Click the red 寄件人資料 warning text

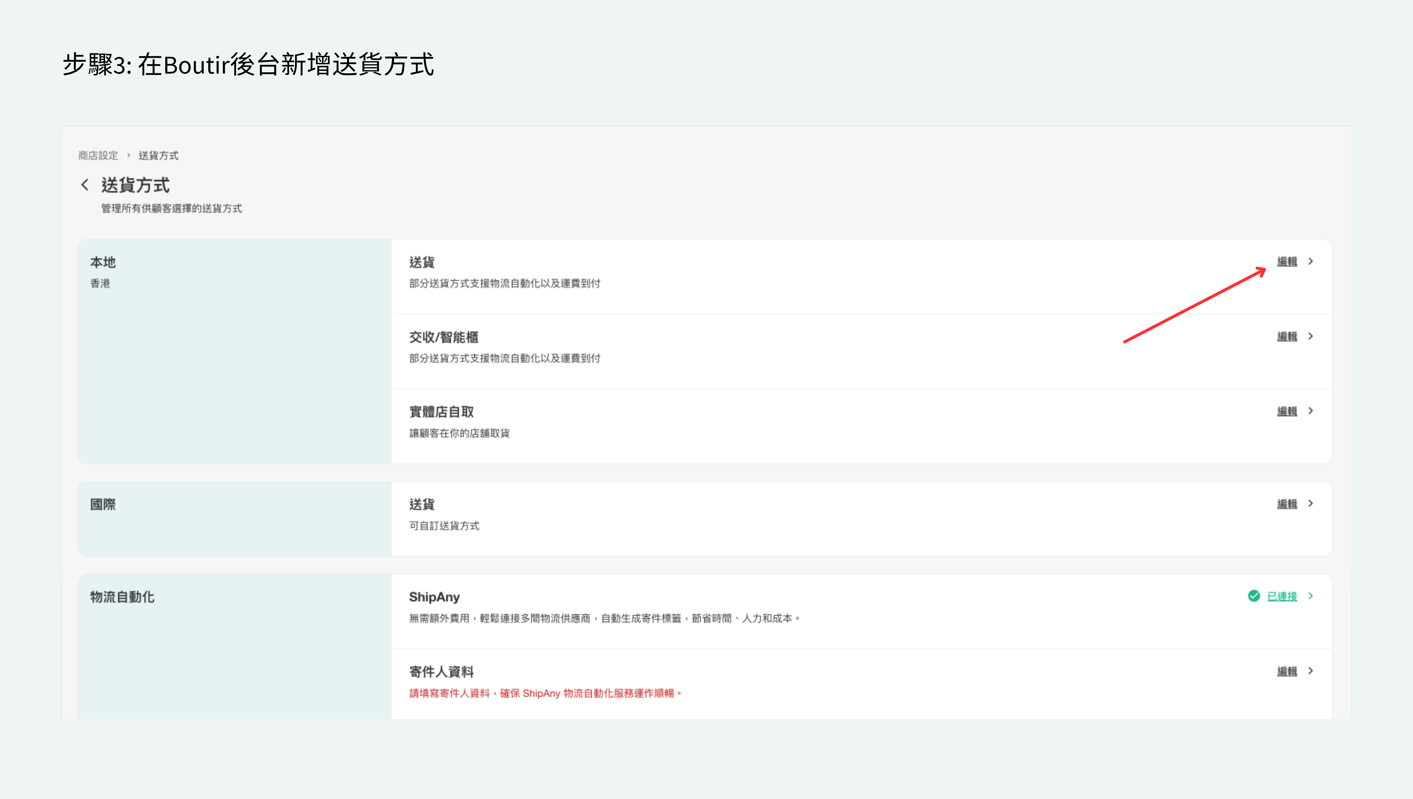pyautogui.click(x=545, y=694)
